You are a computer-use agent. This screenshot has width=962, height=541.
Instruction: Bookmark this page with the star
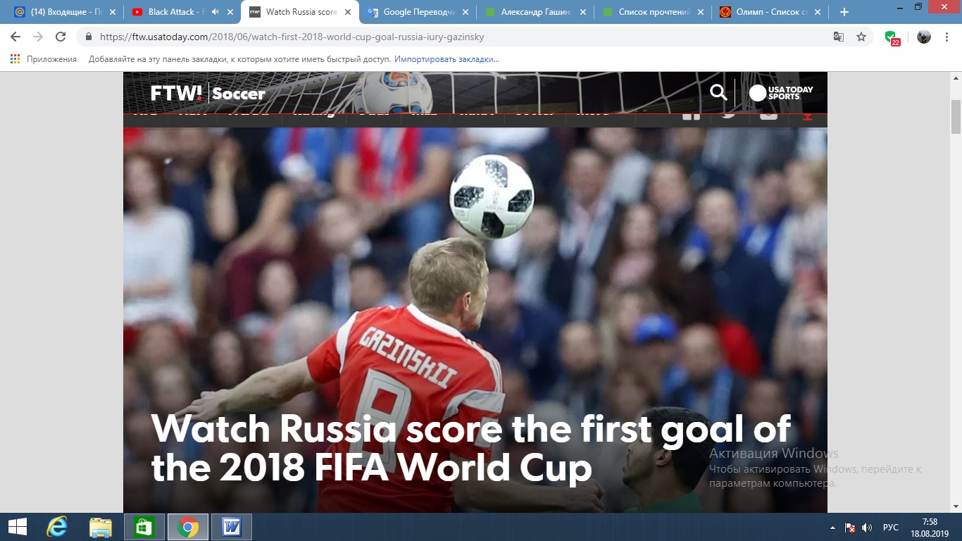861,37
